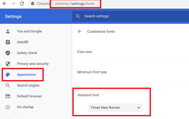
Task: Click the browser forward arrow icon
Action: point(13,4)
